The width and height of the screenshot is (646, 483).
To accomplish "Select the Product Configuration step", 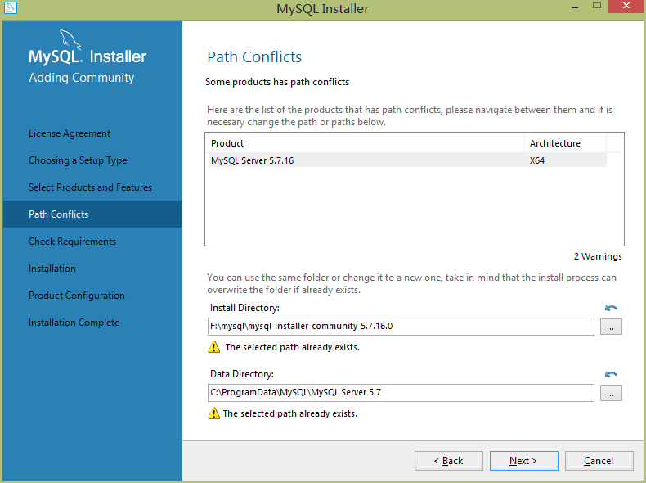I will [x=77, y=296].
